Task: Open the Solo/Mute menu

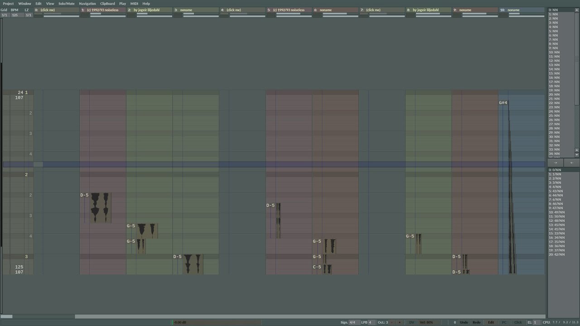Action: (x=66, y=4)
